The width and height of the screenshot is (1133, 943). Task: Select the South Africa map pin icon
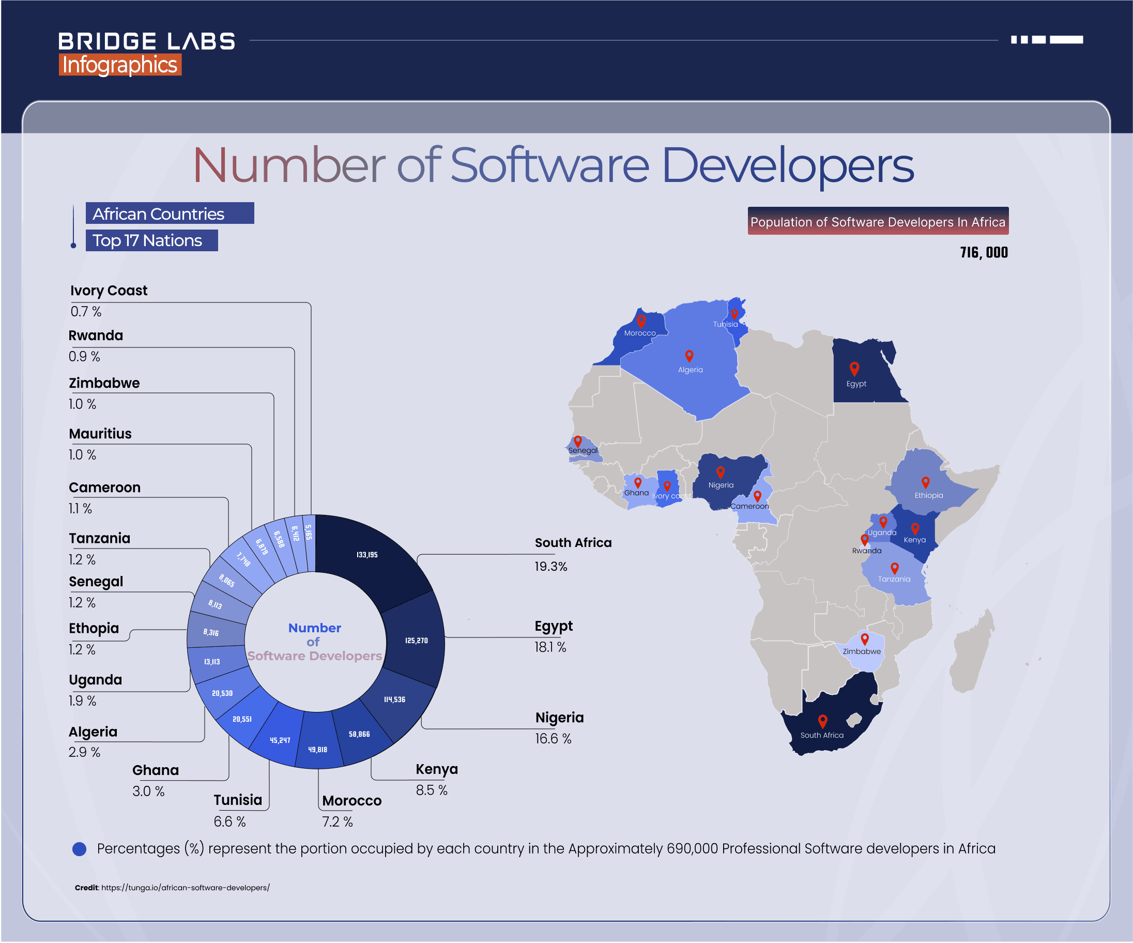pyautogui.click(x=821, y=720)
